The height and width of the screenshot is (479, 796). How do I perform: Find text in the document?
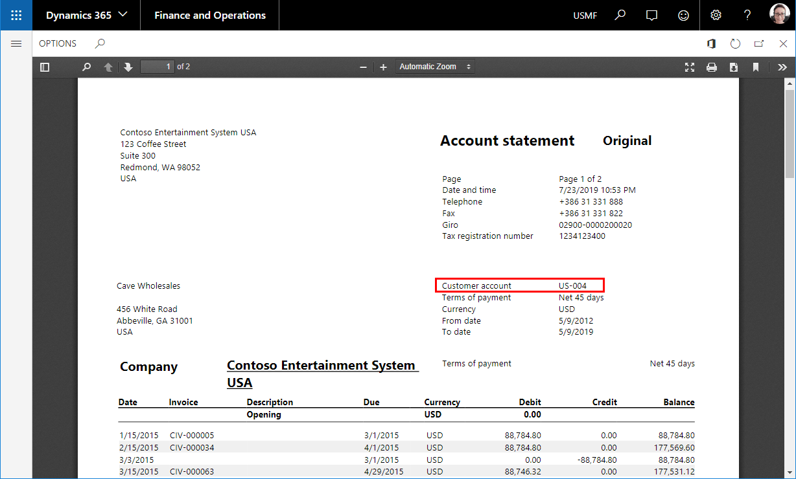(x=86, y=67)
